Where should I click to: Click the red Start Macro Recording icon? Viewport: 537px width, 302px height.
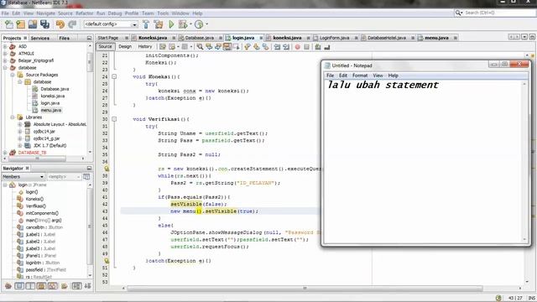click(297, 47)
